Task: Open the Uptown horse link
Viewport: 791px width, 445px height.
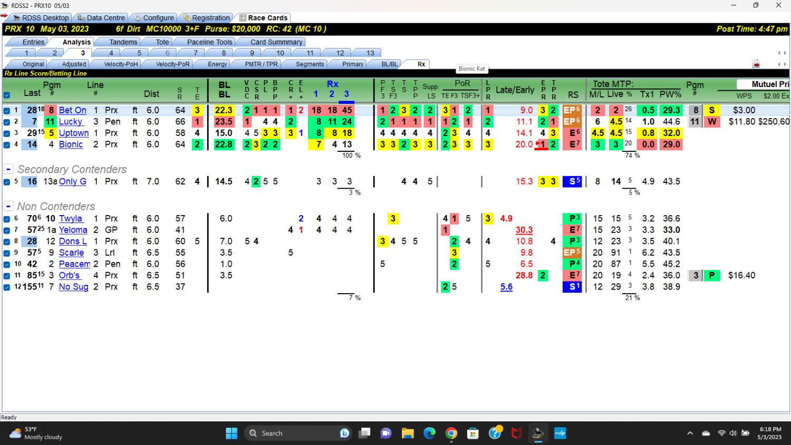Action: [74, 133]
